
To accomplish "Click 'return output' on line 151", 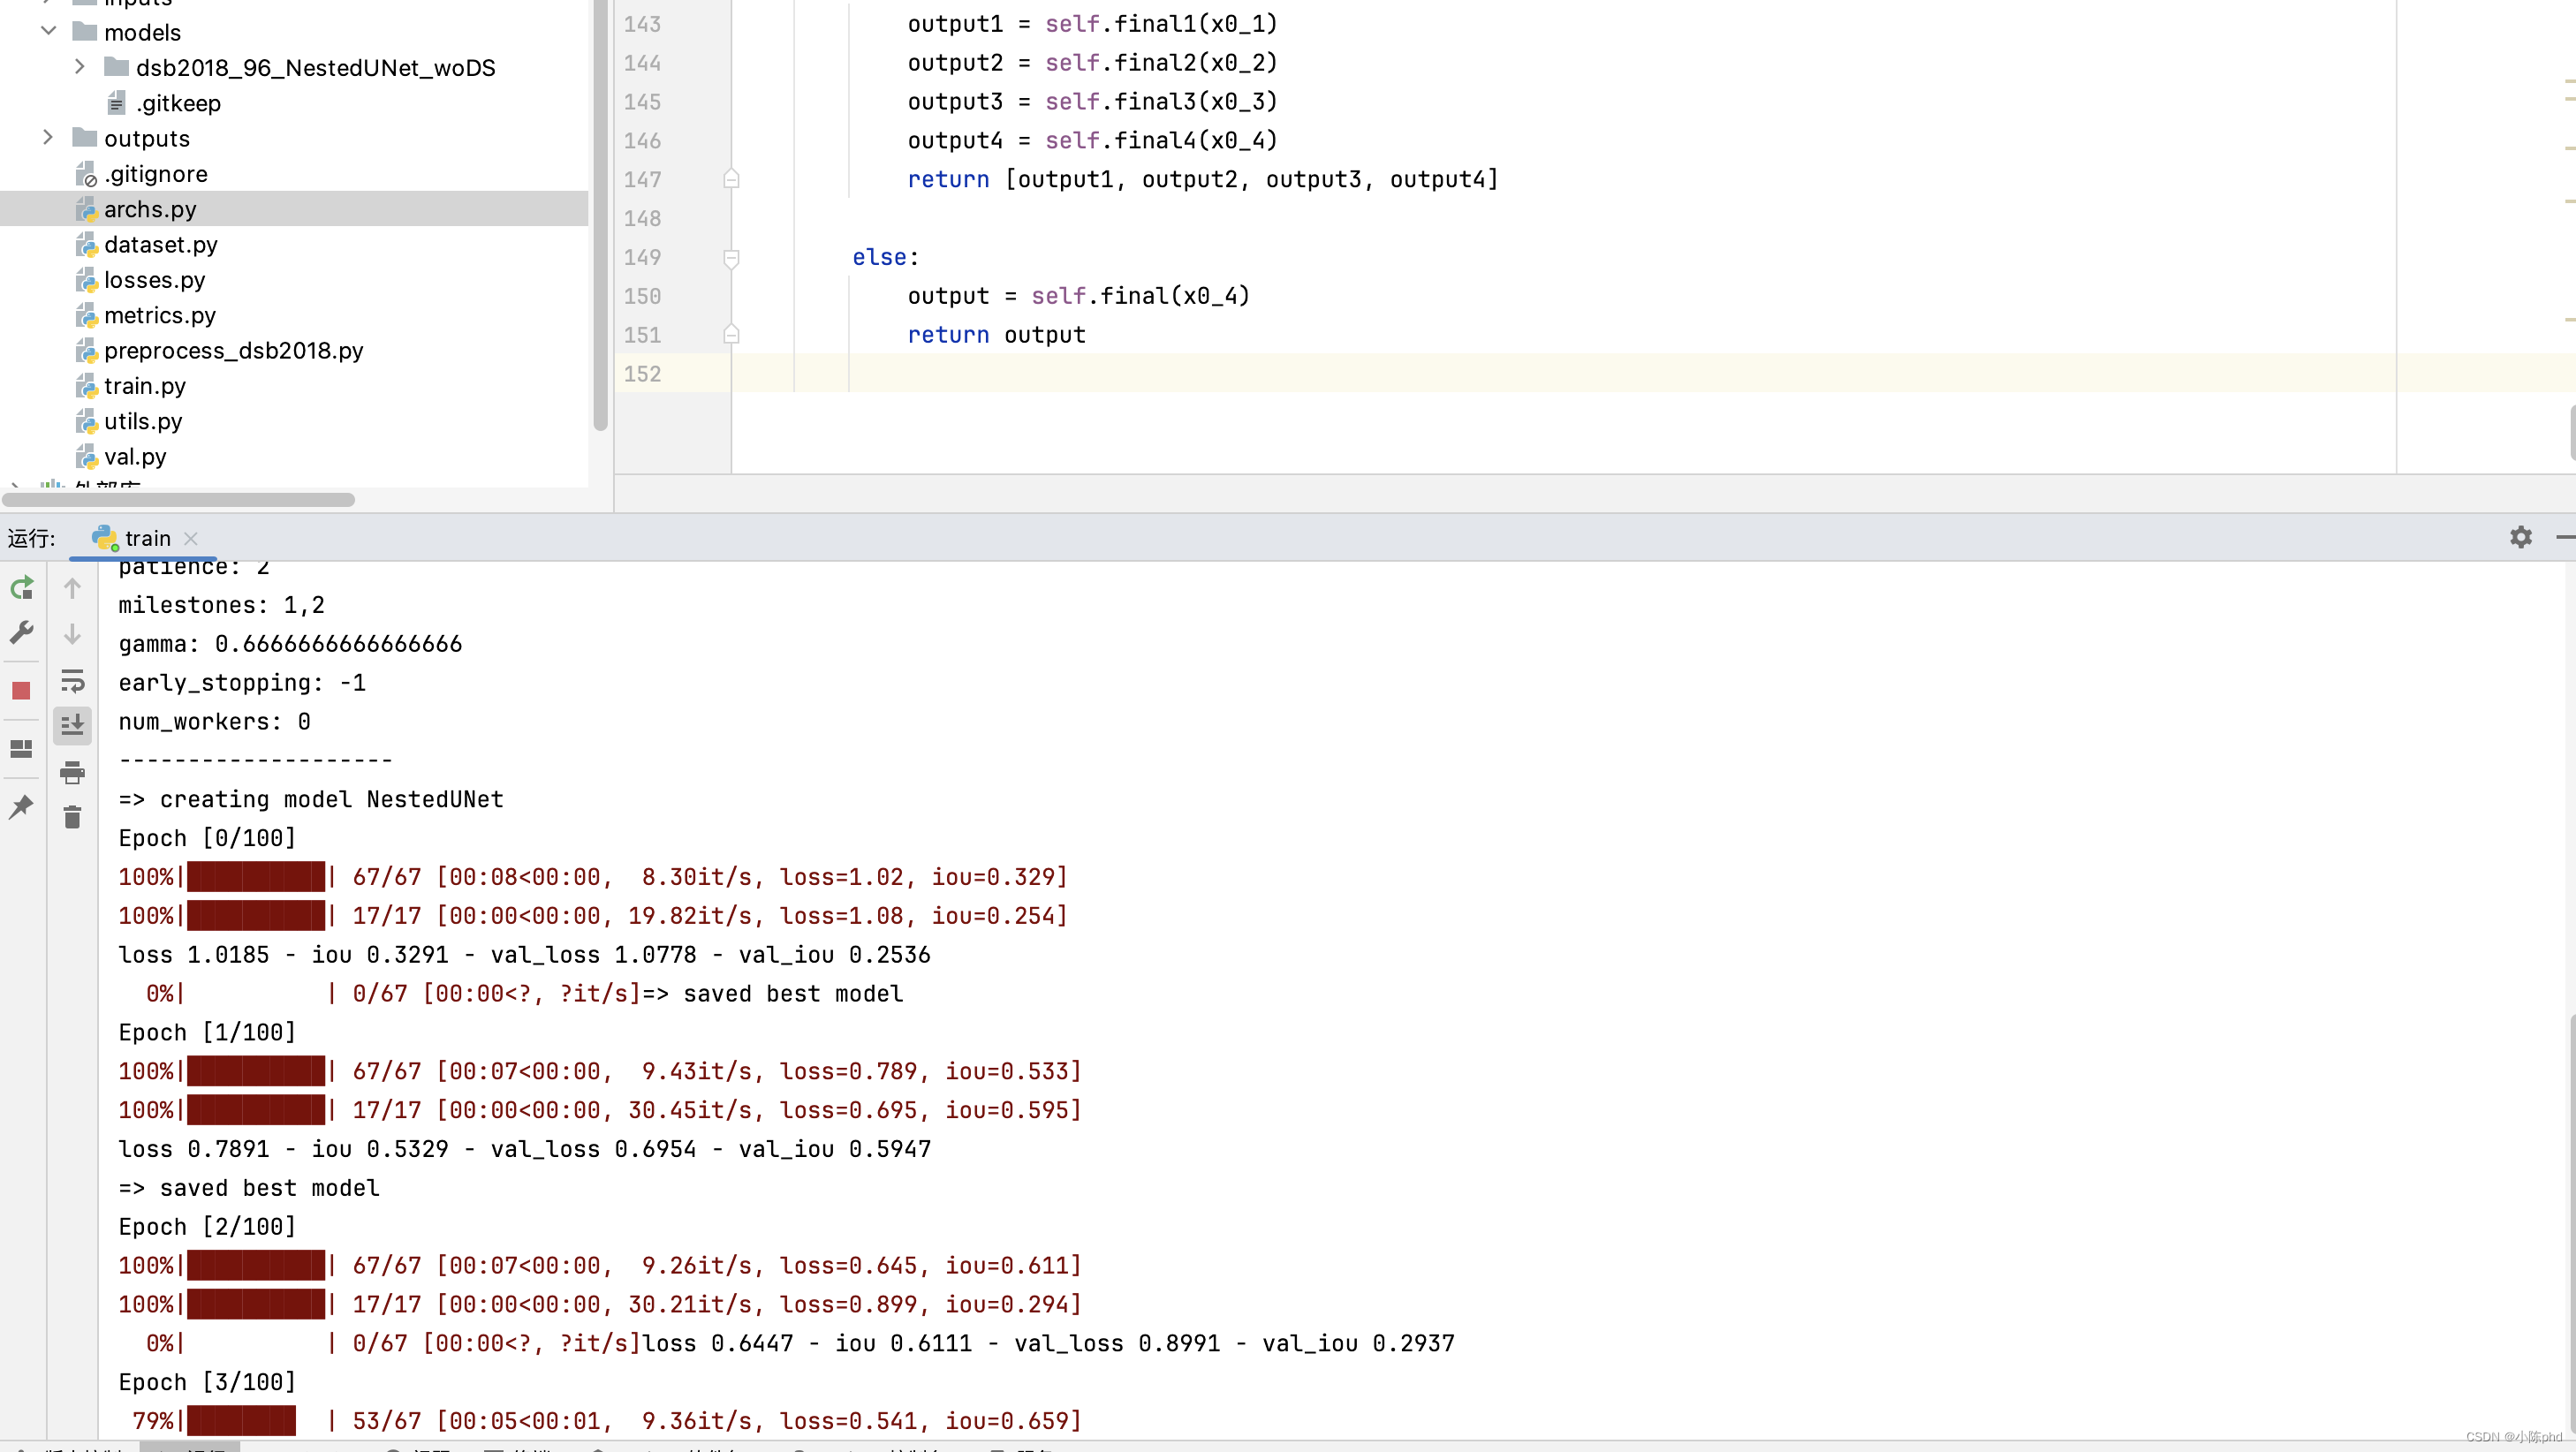I will pyautogui.click(x=996, y=335).
